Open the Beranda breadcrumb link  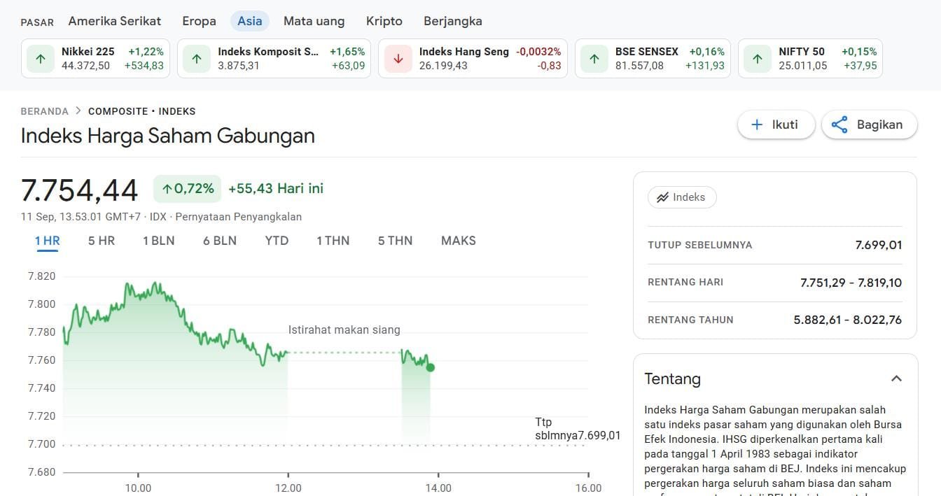click(x=45, y=111)
